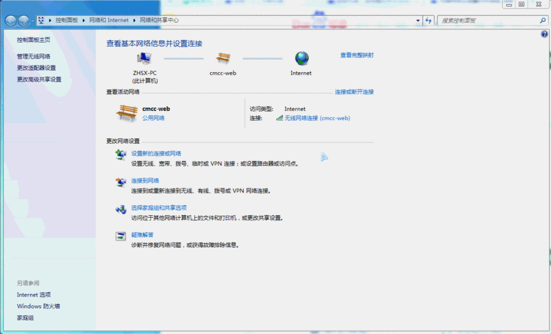Click the large bench icon under active networks
Screen dimensions: 551x334
click(x=127, y=113)
